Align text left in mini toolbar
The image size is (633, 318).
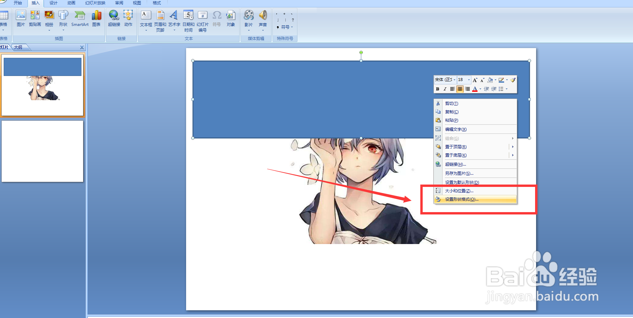click(x=453, y=89)
